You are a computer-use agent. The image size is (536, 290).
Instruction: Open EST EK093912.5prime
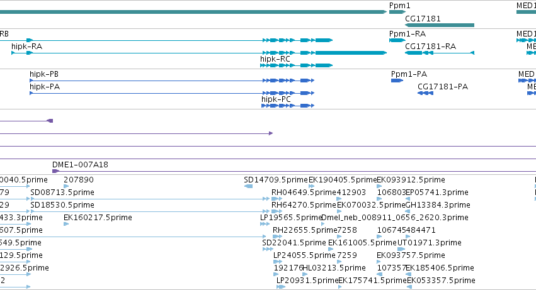411,180
